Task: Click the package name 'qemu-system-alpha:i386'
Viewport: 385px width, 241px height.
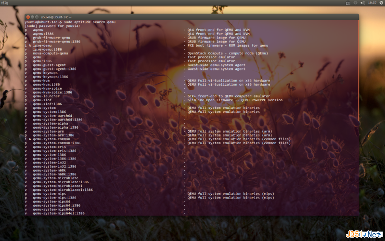Action: pos(56,128)
